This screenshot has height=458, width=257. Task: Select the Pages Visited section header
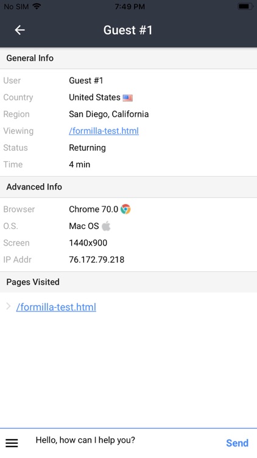pyautogui.click(x=128, y=282)
